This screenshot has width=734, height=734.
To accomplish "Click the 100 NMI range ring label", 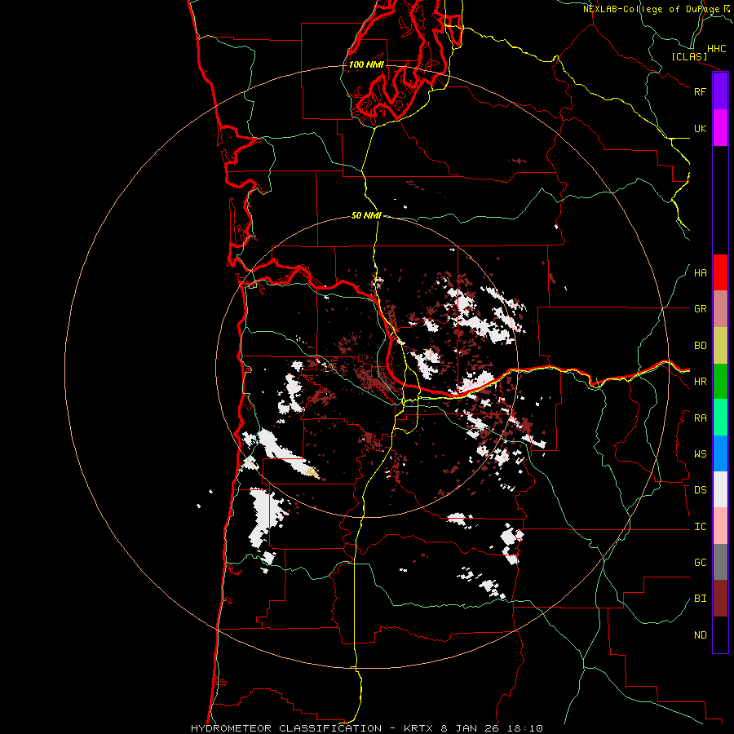I will coord(366,64).
